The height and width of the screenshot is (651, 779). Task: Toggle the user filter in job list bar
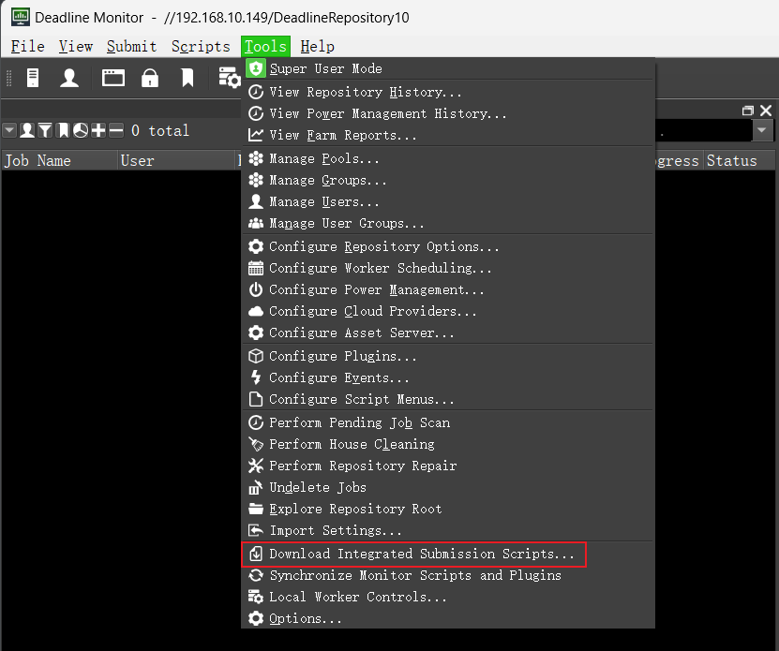pos(27,130)
